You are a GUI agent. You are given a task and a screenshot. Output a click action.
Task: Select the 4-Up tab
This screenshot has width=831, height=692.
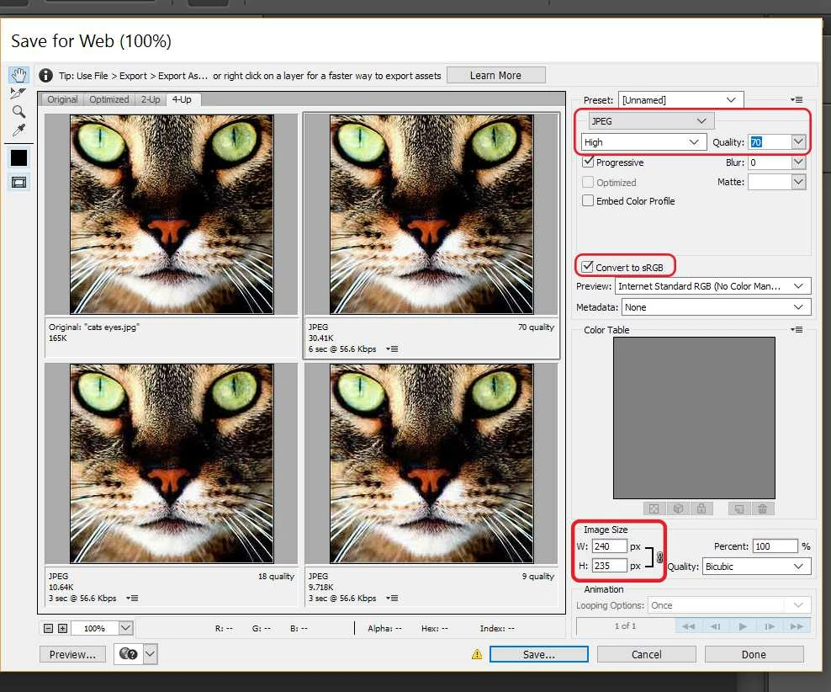[x=182, y=99]
